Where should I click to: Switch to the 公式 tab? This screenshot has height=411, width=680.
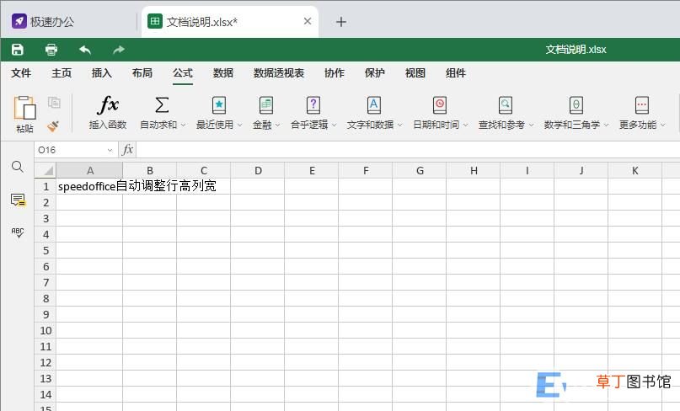coord(183,73)
